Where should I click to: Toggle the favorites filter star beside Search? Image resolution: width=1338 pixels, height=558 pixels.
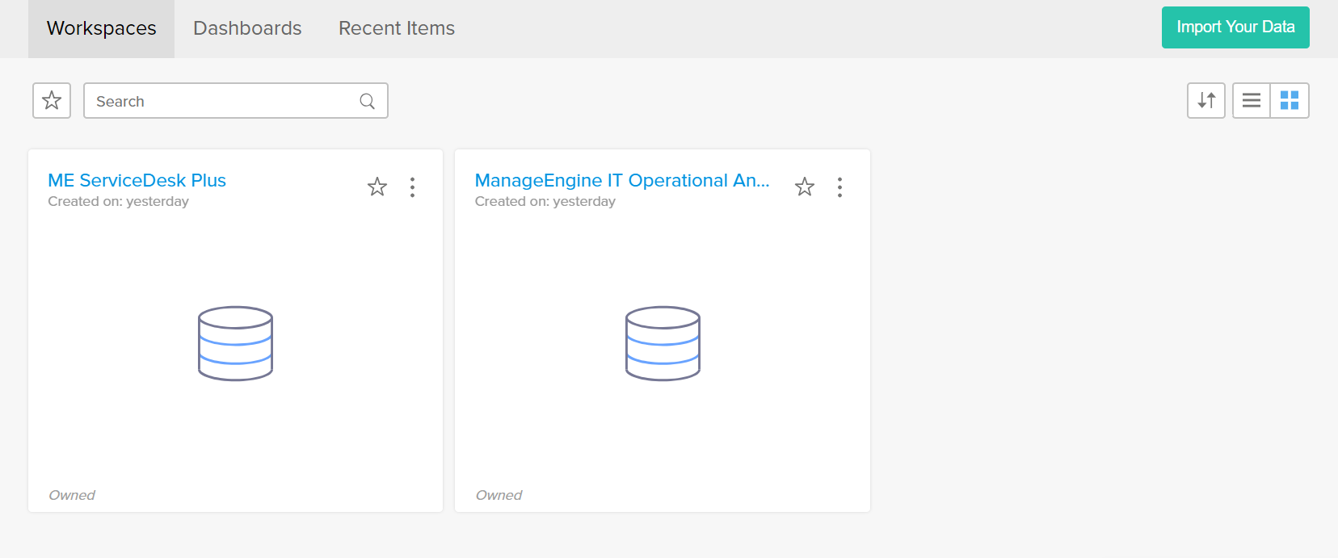(x=52, y=101)
